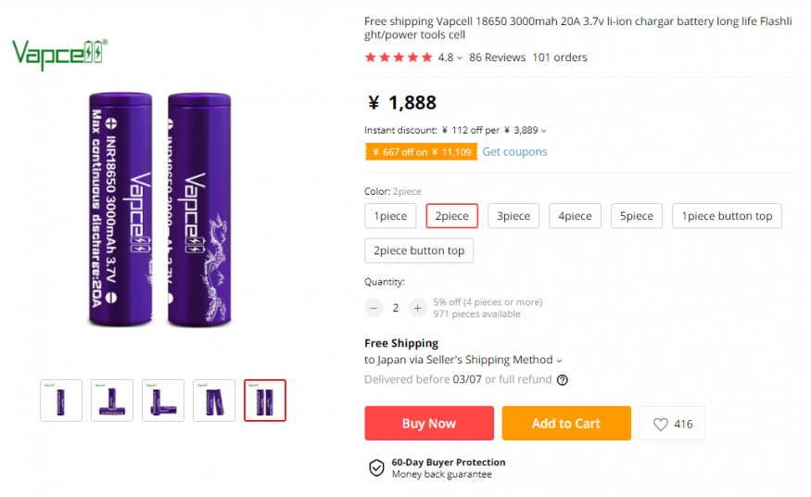
Task: Click the Vapcell brand logo
Action: [x=59, y=55]
